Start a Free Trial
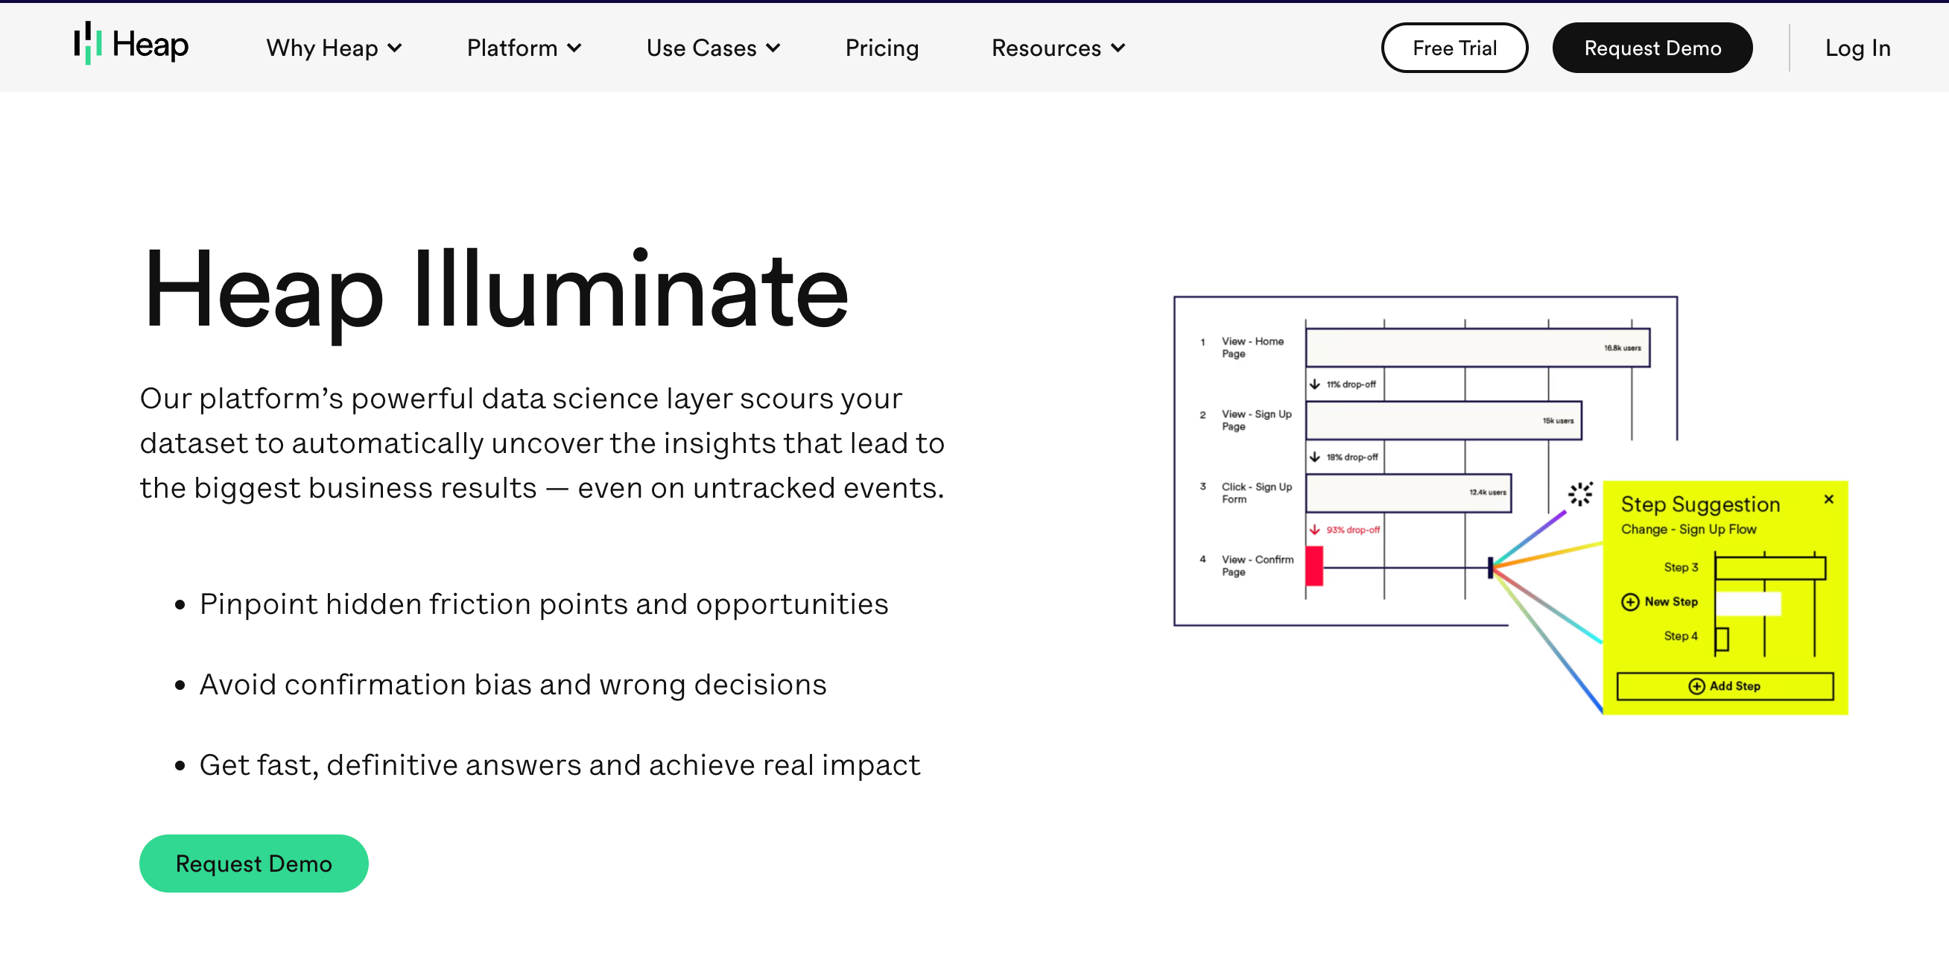 pyautogui.click(x=1454, y=48)
